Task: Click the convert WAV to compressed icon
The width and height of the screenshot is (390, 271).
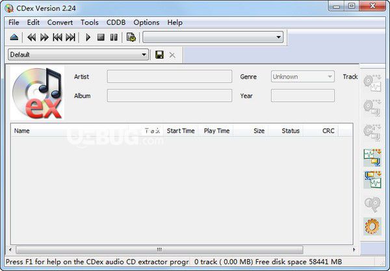Action: pyautogui.click(x=372, y=157)
